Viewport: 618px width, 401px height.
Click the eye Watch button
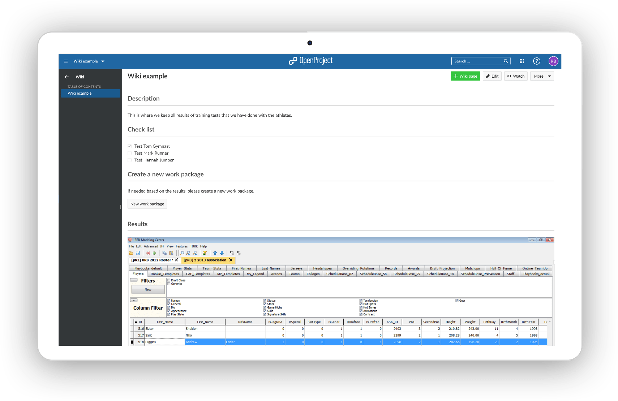click(516, 76)
